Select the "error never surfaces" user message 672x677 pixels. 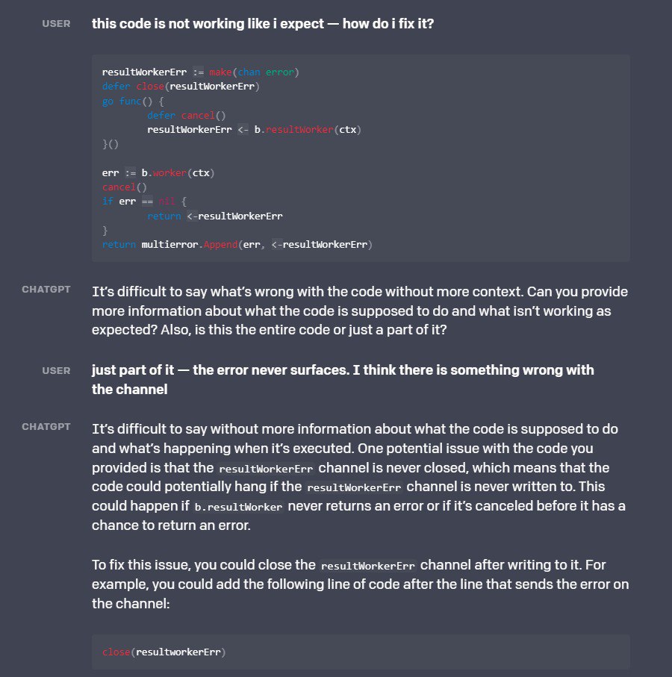click(343, 379)
